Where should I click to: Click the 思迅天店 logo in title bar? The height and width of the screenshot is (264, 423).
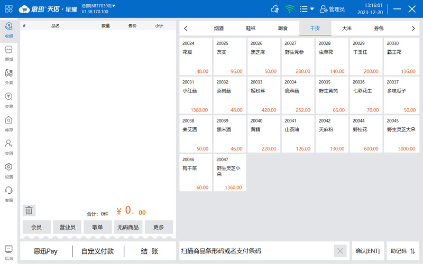point(48,9)
